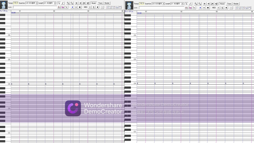Toggle Mode2 in the left window
The height and width of the screenshot is (143, 254).
point(94,3)
